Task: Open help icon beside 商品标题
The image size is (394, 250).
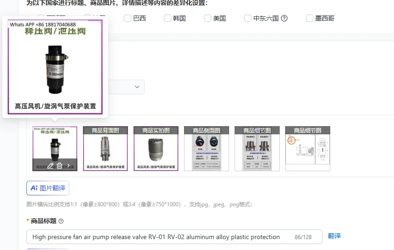Action: [61, 221]
